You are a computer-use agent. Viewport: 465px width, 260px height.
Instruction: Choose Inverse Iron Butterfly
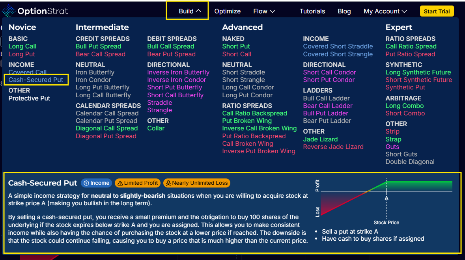pyautogui.click(x=178, y=72)
